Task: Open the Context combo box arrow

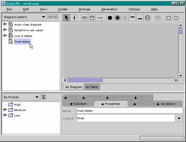Action: tap(179, 118)
